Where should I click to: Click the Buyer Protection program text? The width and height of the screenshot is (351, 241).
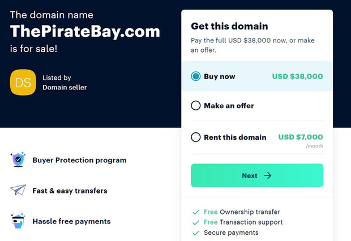coord(79,160)
